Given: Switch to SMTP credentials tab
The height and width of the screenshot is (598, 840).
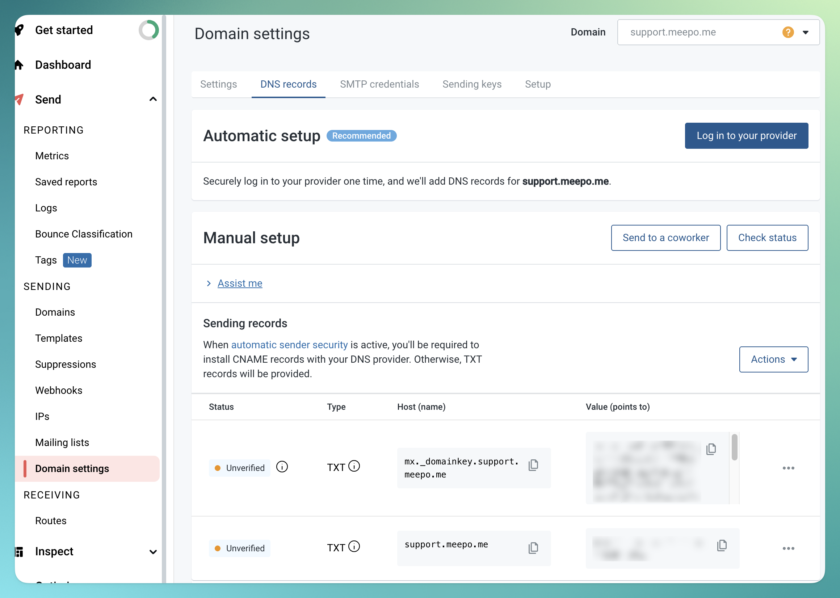Looking at the screenshot, I should click(x=379, y=84).
